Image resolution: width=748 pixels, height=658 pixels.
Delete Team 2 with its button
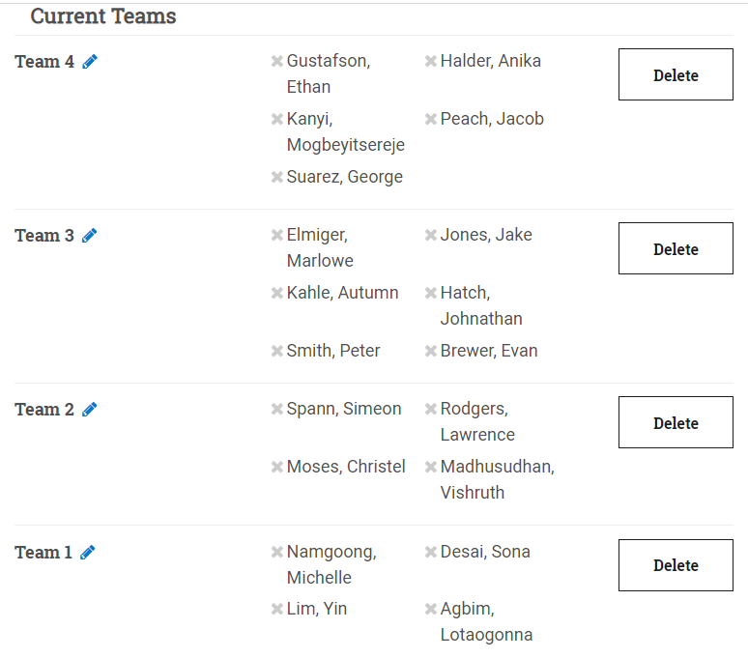(676, 423)
